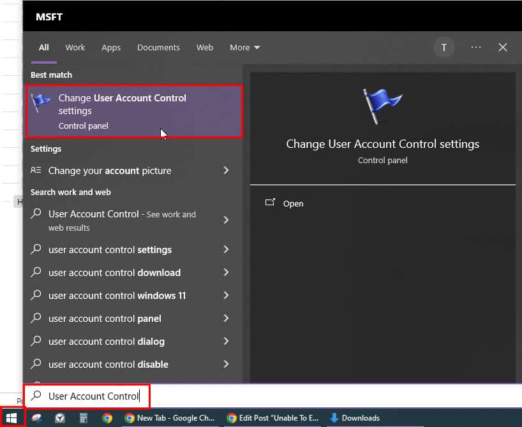Select Change your account picture
Screen dimensions: 522x427
point(110,171)
